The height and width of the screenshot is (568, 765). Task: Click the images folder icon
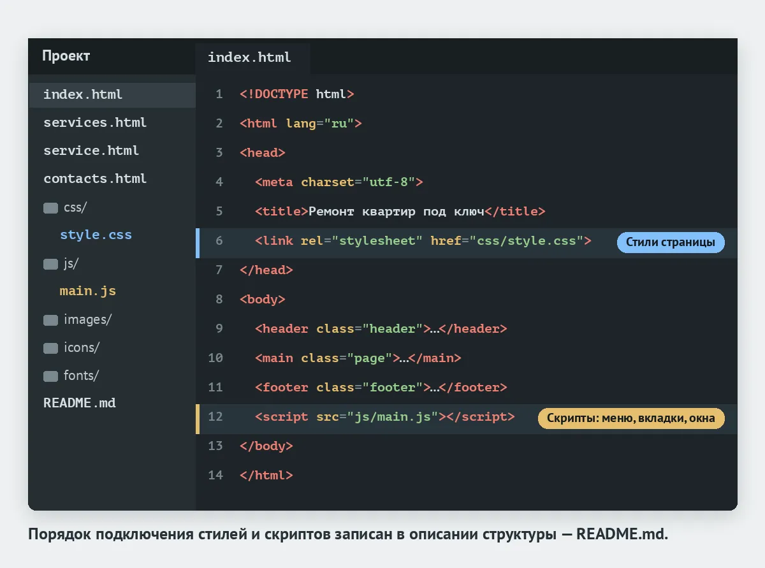[x=50, y=320]
